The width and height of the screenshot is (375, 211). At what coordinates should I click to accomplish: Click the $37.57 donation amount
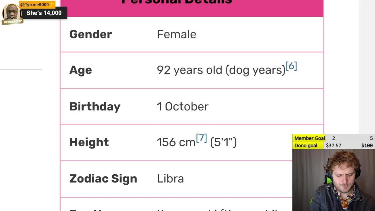click(333, 145)
